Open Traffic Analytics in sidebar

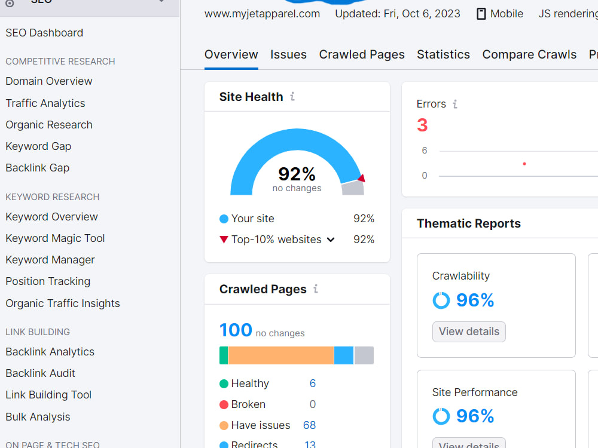point(45,103)
